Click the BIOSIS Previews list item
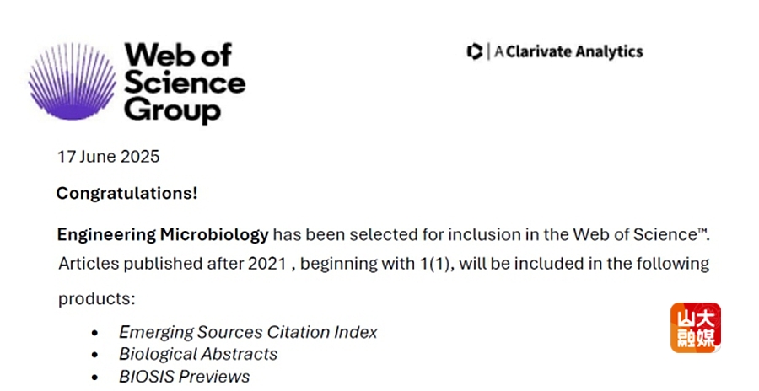This screenshot has height=391, width=759. (x=185, y=377)
